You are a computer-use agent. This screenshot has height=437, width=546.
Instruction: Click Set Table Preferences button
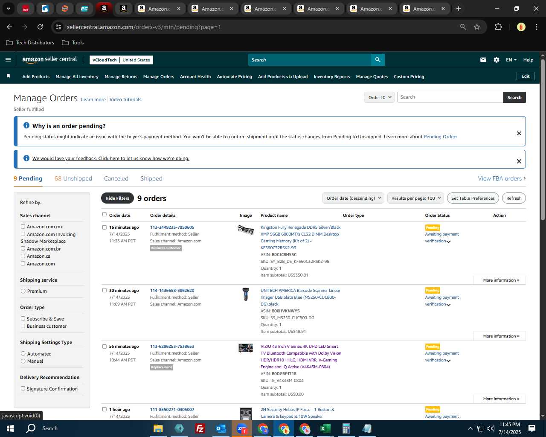pos(473,198)
